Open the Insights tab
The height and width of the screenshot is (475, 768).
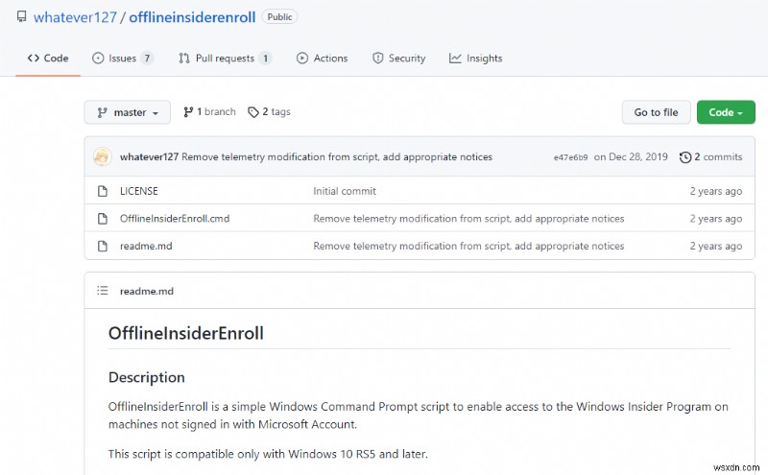(x=475, y=59)
